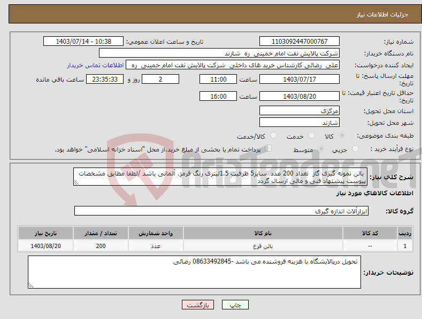Click the response deadline date 1403/07/17

[300, 79]
